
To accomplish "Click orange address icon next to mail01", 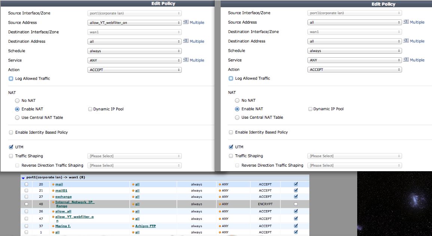I will 53,191.
